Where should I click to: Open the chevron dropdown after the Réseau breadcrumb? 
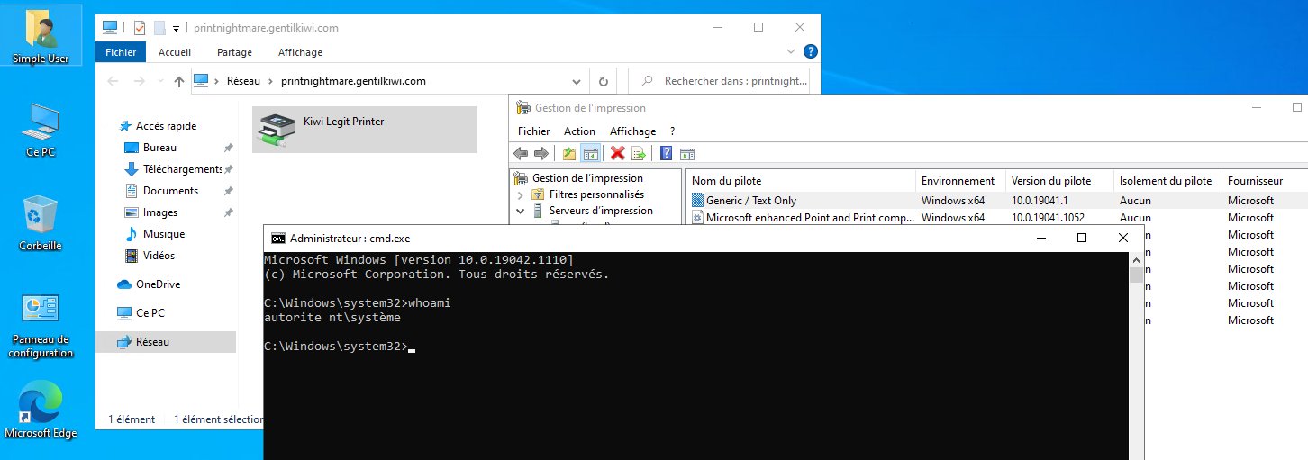tap(269, 81)
